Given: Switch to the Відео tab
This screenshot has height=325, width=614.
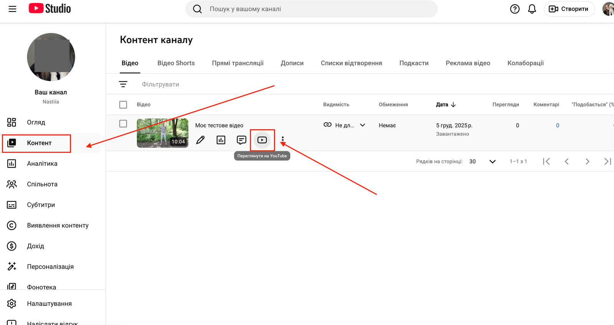Looking at the screenshot, I should tap(130, 63).
